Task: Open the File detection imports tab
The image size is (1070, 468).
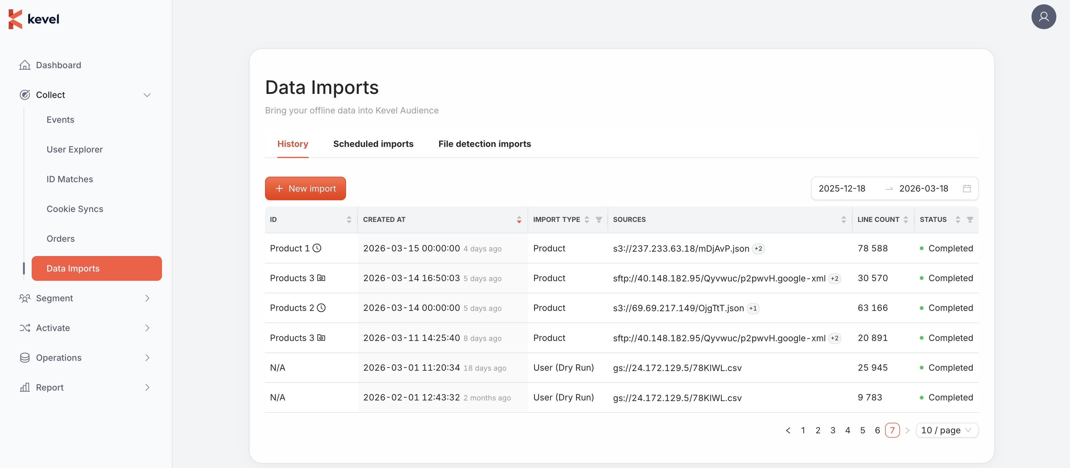Action: click(x=484, y=144)
